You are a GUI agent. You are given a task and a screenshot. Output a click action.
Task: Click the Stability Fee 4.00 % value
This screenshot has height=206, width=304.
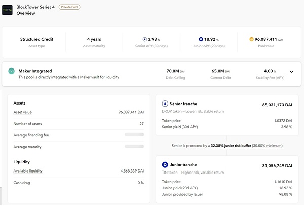coord(271,71)
